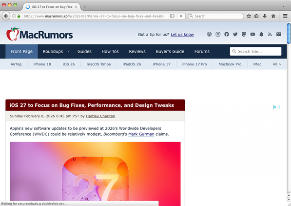
Task: Close the iOS 27 article tab
Action: pos(76,7)
